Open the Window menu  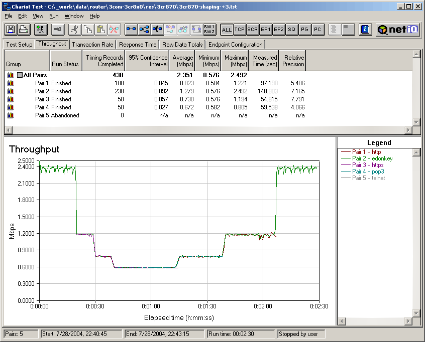click(74, 16)
